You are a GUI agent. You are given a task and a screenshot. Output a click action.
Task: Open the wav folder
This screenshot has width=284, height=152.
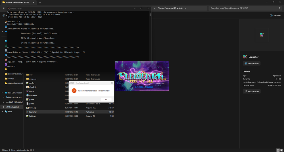click(31, 75)
